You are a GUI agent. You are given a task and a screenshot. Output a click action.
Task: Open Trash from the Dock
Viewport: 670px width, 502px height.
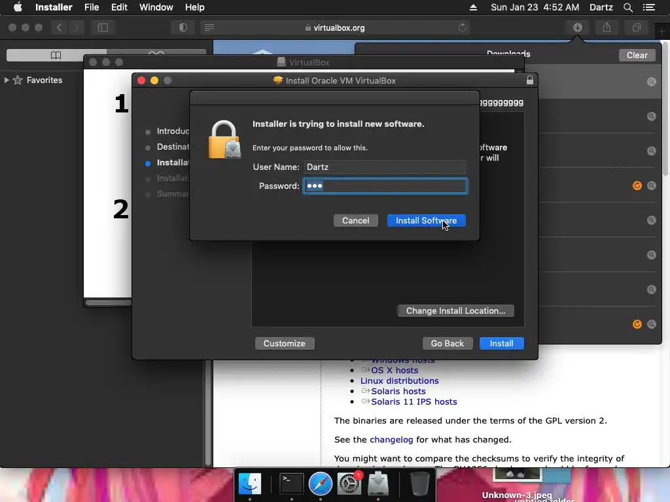click(x=419, y=484)
